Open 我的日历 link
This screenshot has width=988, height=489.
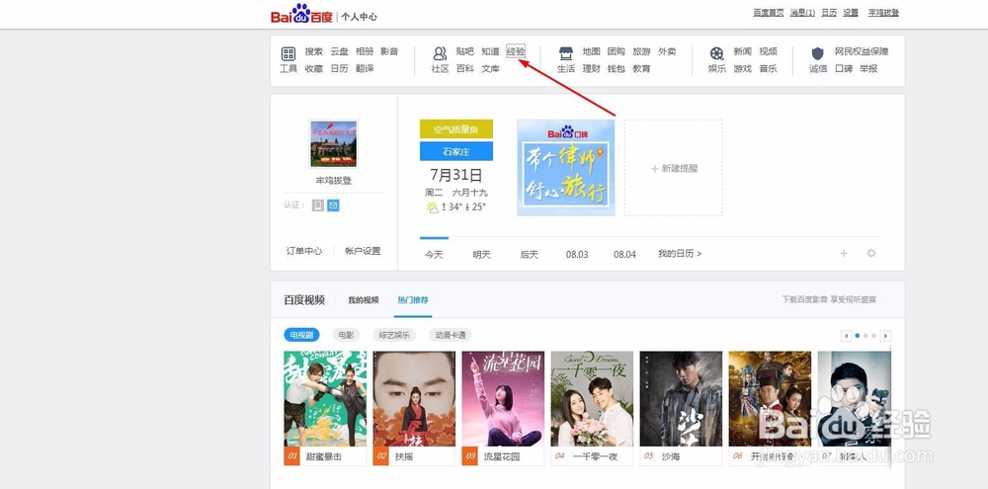pos(680,253)
